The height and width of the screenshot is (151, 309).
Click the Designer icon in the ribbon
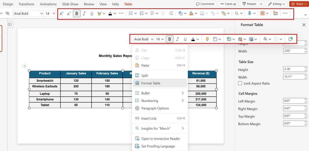[x=276, y=13]
